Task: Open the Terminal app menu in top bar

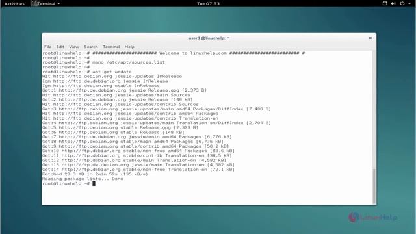Action: click(46, 3)
